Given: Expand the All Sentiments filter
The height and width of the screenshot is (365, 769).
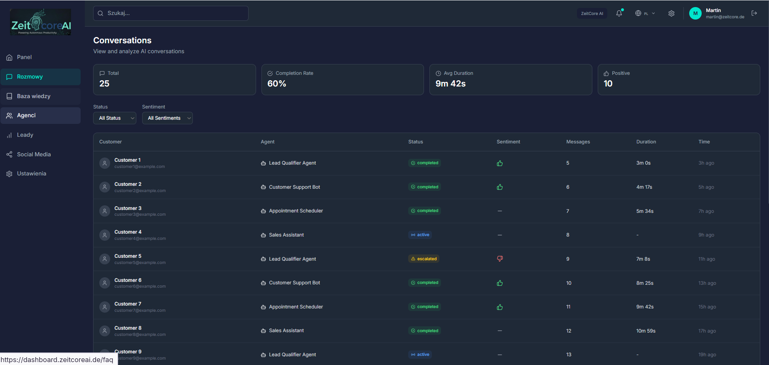Looking at the screenshot, I should click(167, 118).
